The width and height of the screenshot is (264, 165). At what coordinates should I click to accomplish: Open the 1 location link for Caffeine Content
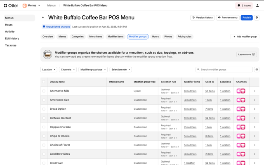point(225,118)
